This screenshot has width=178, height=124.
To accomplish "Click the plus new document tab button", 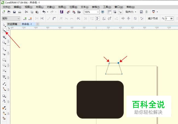I will (38, 24).
